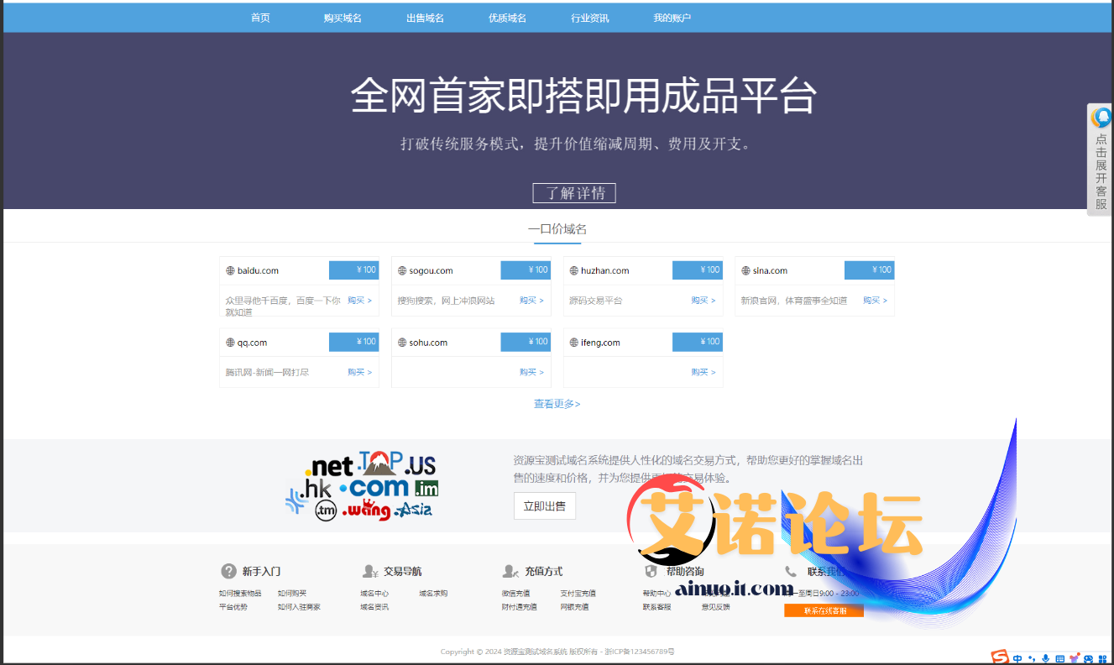Click the 购买 > link for qq.com
The image size is (1114, 665).
tap(359, 372)
